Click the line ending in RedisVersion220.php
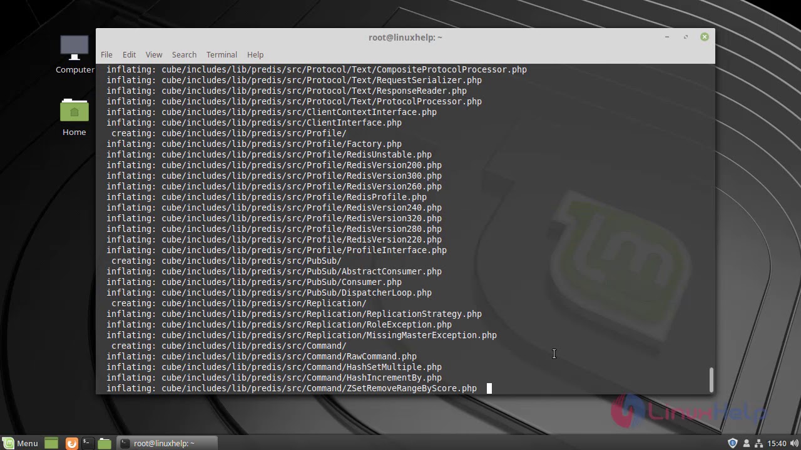The image size is (801, 450). point(274,239)
